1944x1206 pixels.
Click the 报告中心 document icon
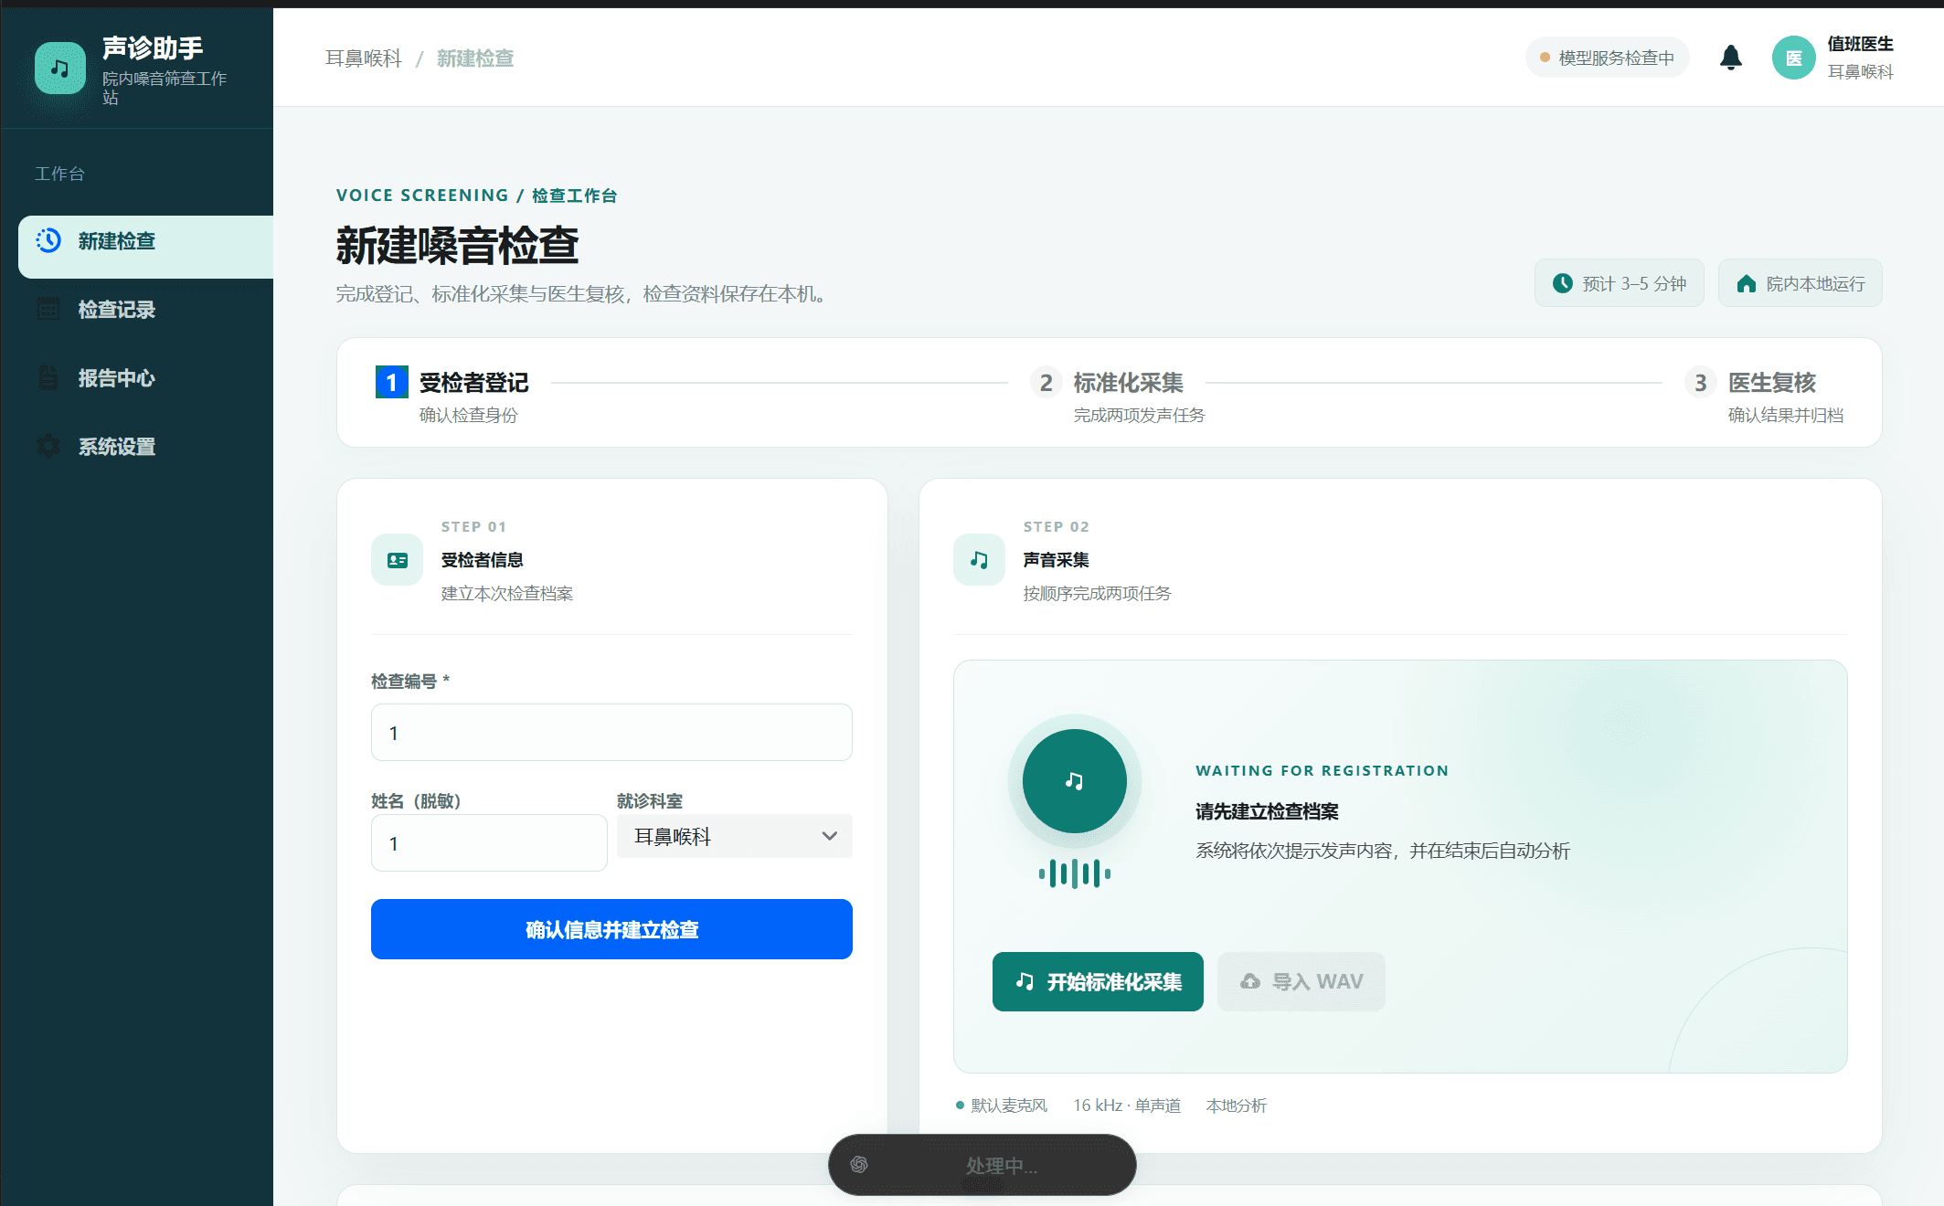pos(48,377)
